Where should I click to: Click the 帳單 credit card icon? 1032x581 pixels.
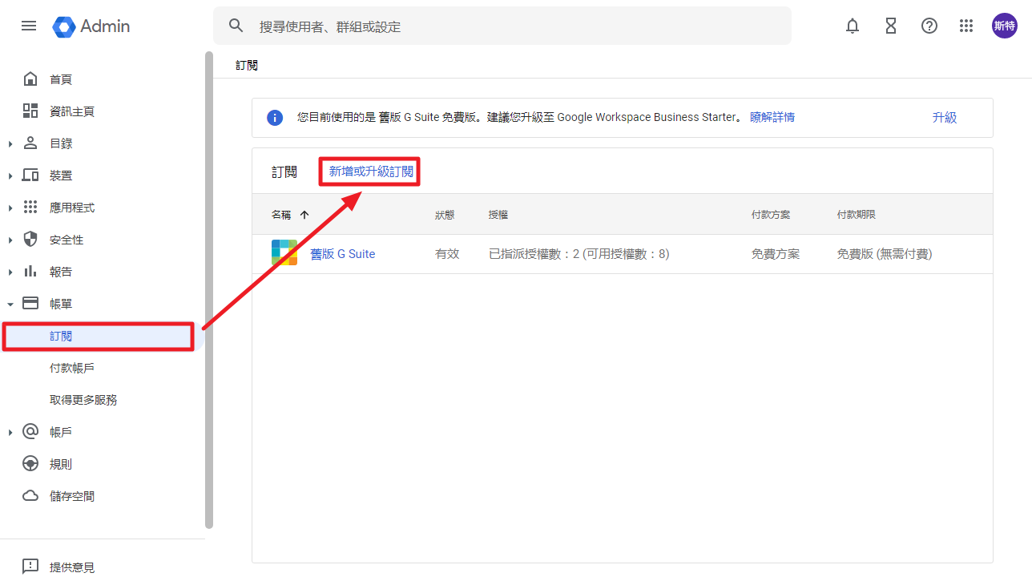click(30, 303)
